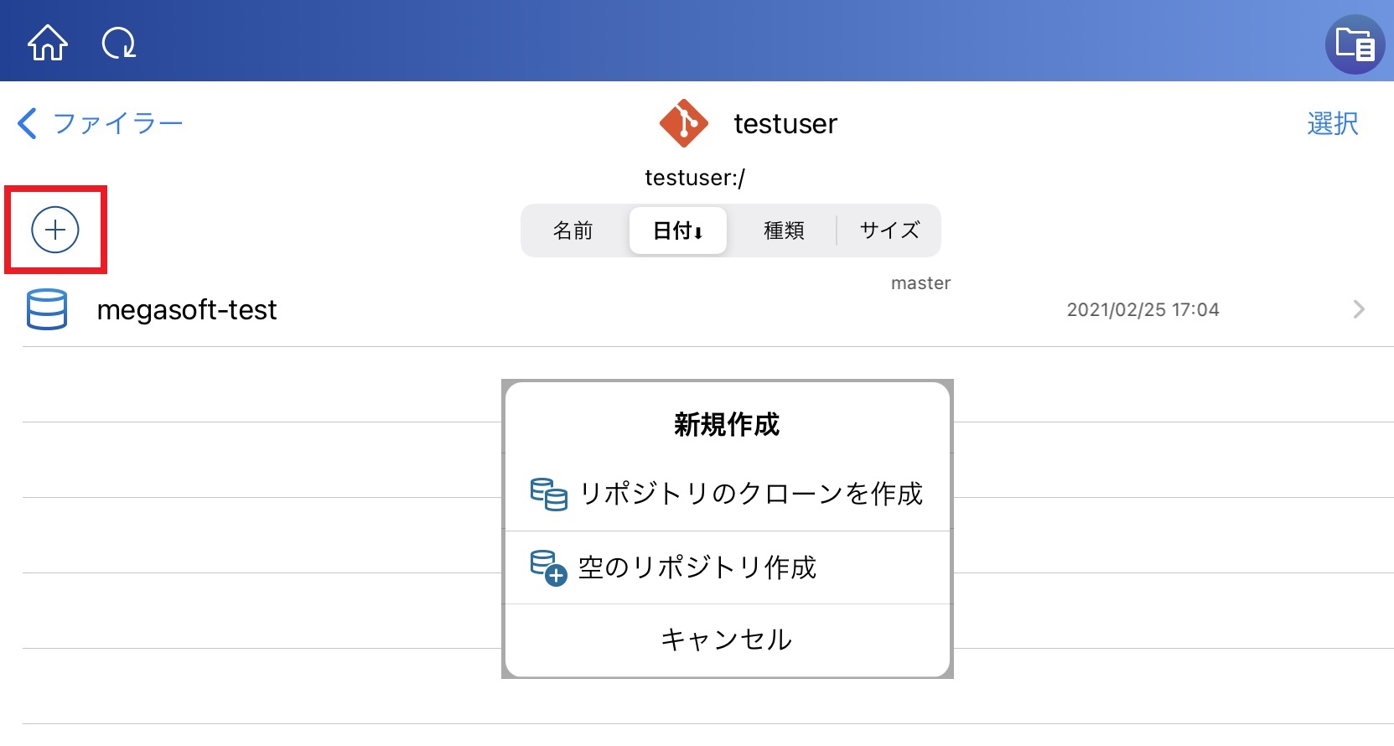Click the repository database icon for megasoft-test
Viewport: 1394px width, 746px height.
click(47, 309)
